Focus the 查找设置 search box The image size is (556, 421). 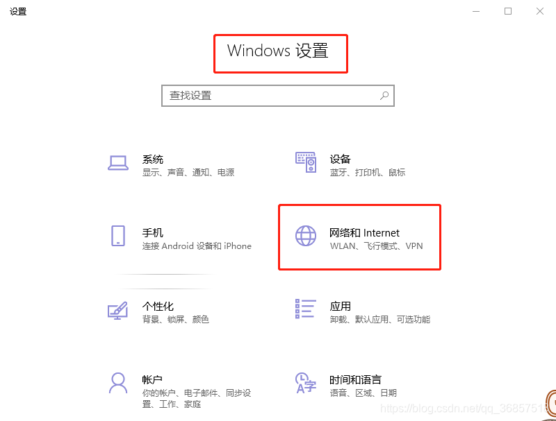coord(278,96)
